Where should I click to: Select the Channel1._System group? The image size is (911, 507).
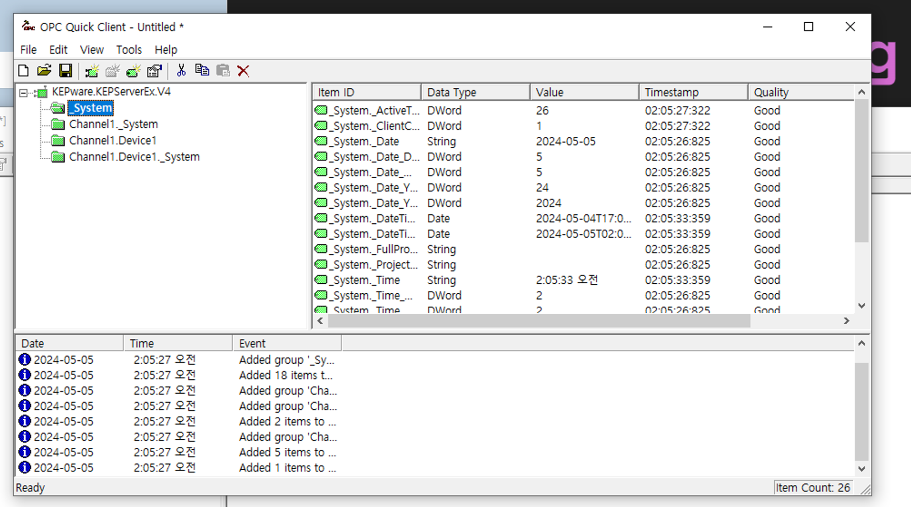click(113, 124)
